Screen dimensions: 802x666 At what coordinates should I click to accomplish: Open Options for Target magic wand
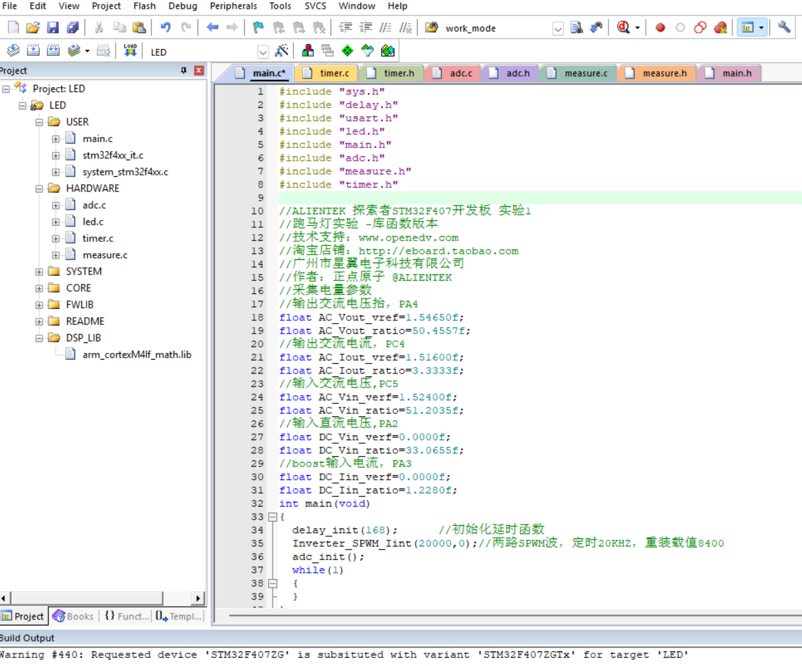282,51
